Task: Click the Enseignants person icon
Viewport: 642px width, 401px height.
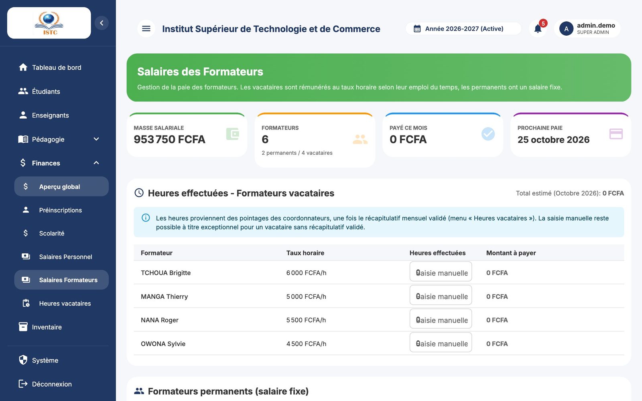Action: pyautogui.click(x=23, y=115)
